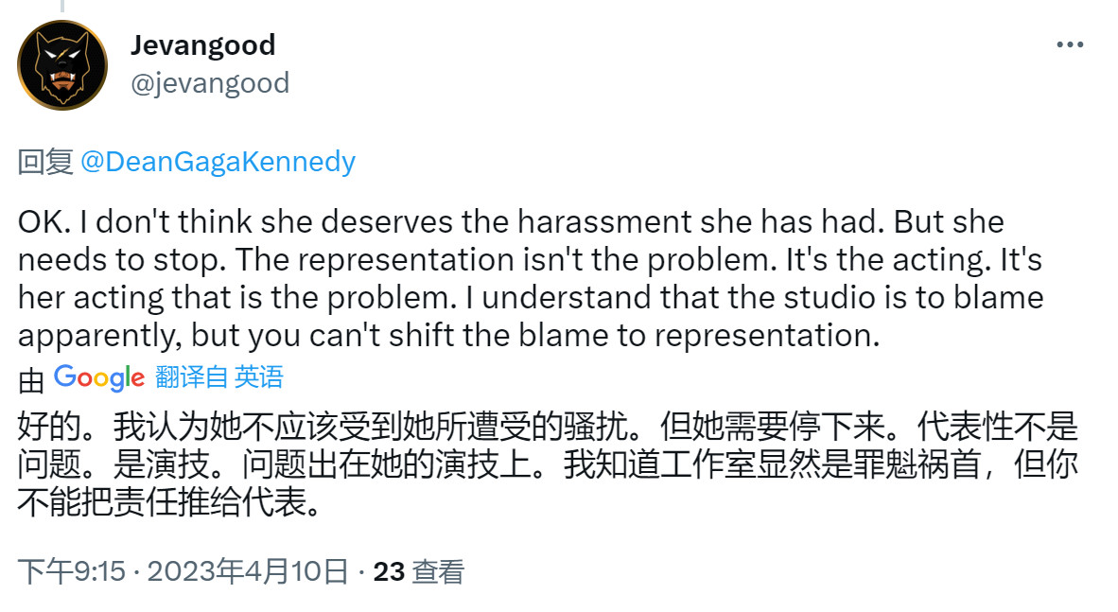Click the thread connector line above the avatar

[x=62, y=7]
